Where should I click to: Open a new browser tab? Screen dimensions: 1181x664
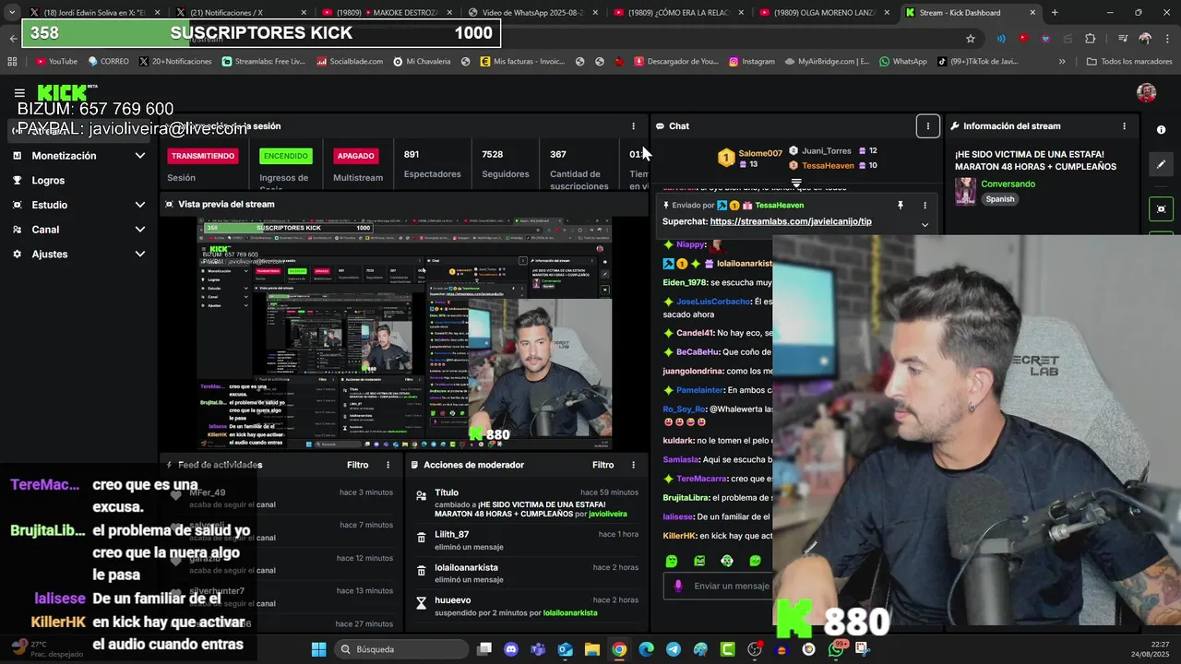1055,13
